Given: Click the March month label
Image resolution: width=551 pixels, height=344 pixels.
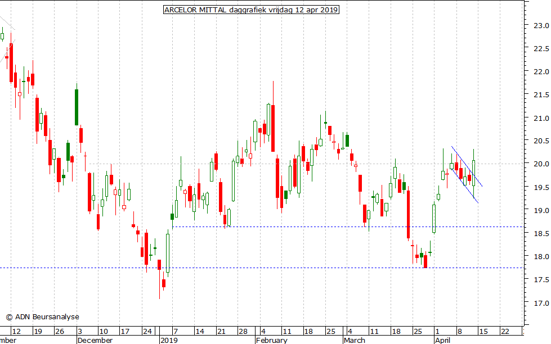Looking at the screenshot, I should point(355,340).
